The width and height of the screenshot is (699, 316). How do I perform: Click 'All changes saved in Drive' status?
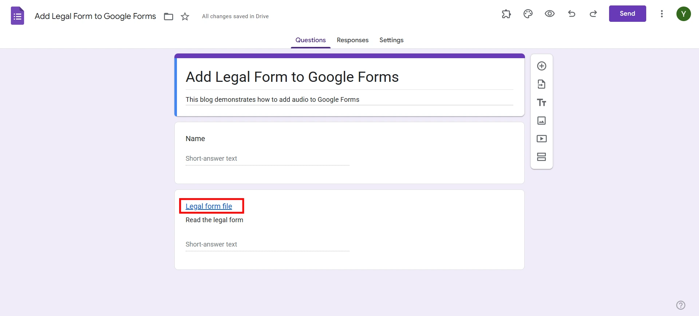pos(236,16)
